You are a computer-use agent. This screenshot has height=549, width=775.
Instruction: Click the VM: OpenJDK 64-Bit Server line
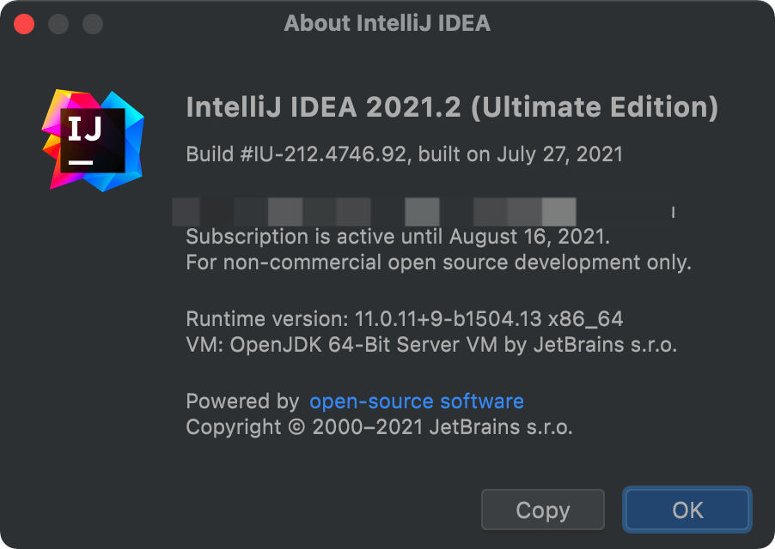(x=431, y=345)
